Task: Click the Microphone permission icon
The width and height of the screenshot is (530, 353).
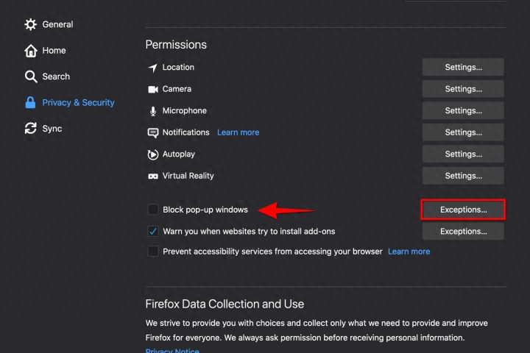Action: (153, 111)
